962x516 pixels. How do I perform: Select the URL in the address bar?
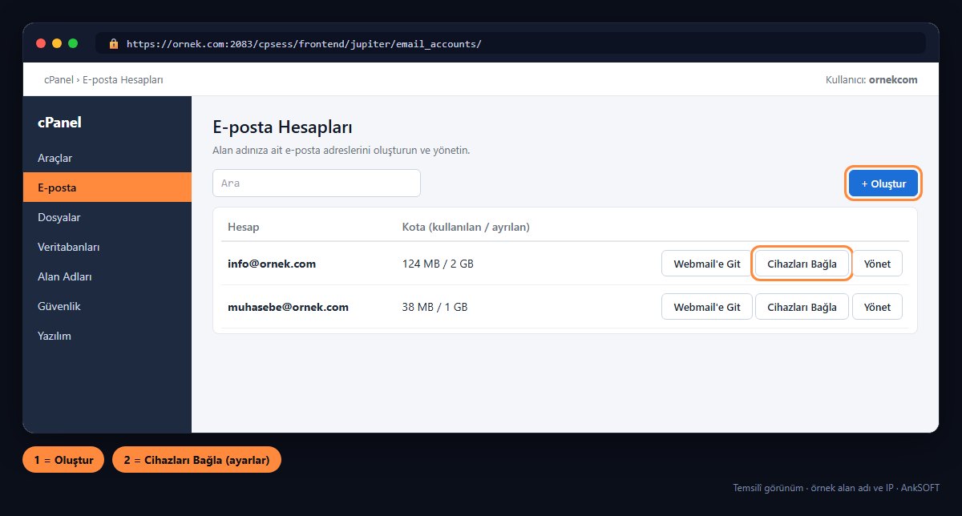point(305,43)
